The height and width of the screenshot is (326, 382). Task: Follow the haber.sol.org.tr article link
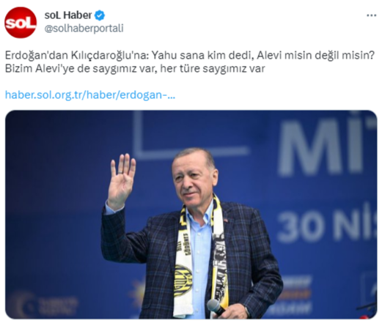[90, 95]
